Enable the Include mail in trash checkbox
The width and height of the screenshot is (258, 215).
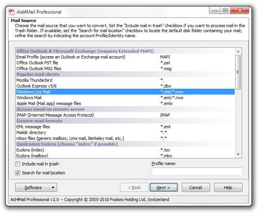pyautogui.click(x=18, y=164)
